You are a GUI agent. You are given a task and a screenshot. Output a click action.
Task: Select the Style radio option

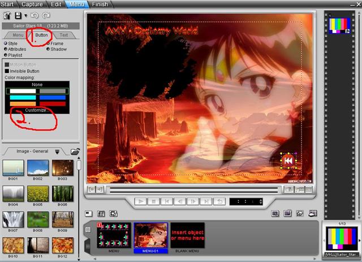(x=11, y=44)
